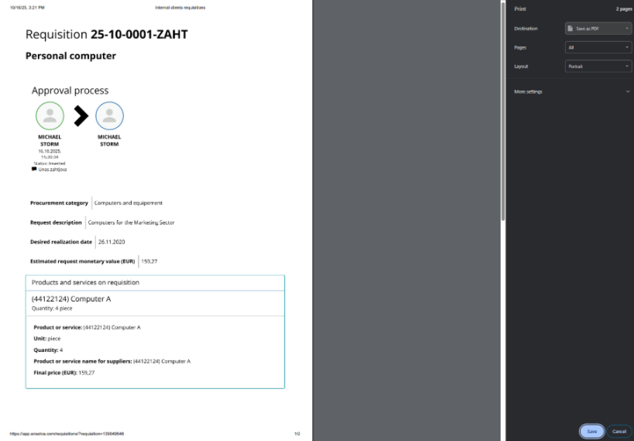Click the Save button
This screenshot has width=634, height=441.
pos(591,431)
